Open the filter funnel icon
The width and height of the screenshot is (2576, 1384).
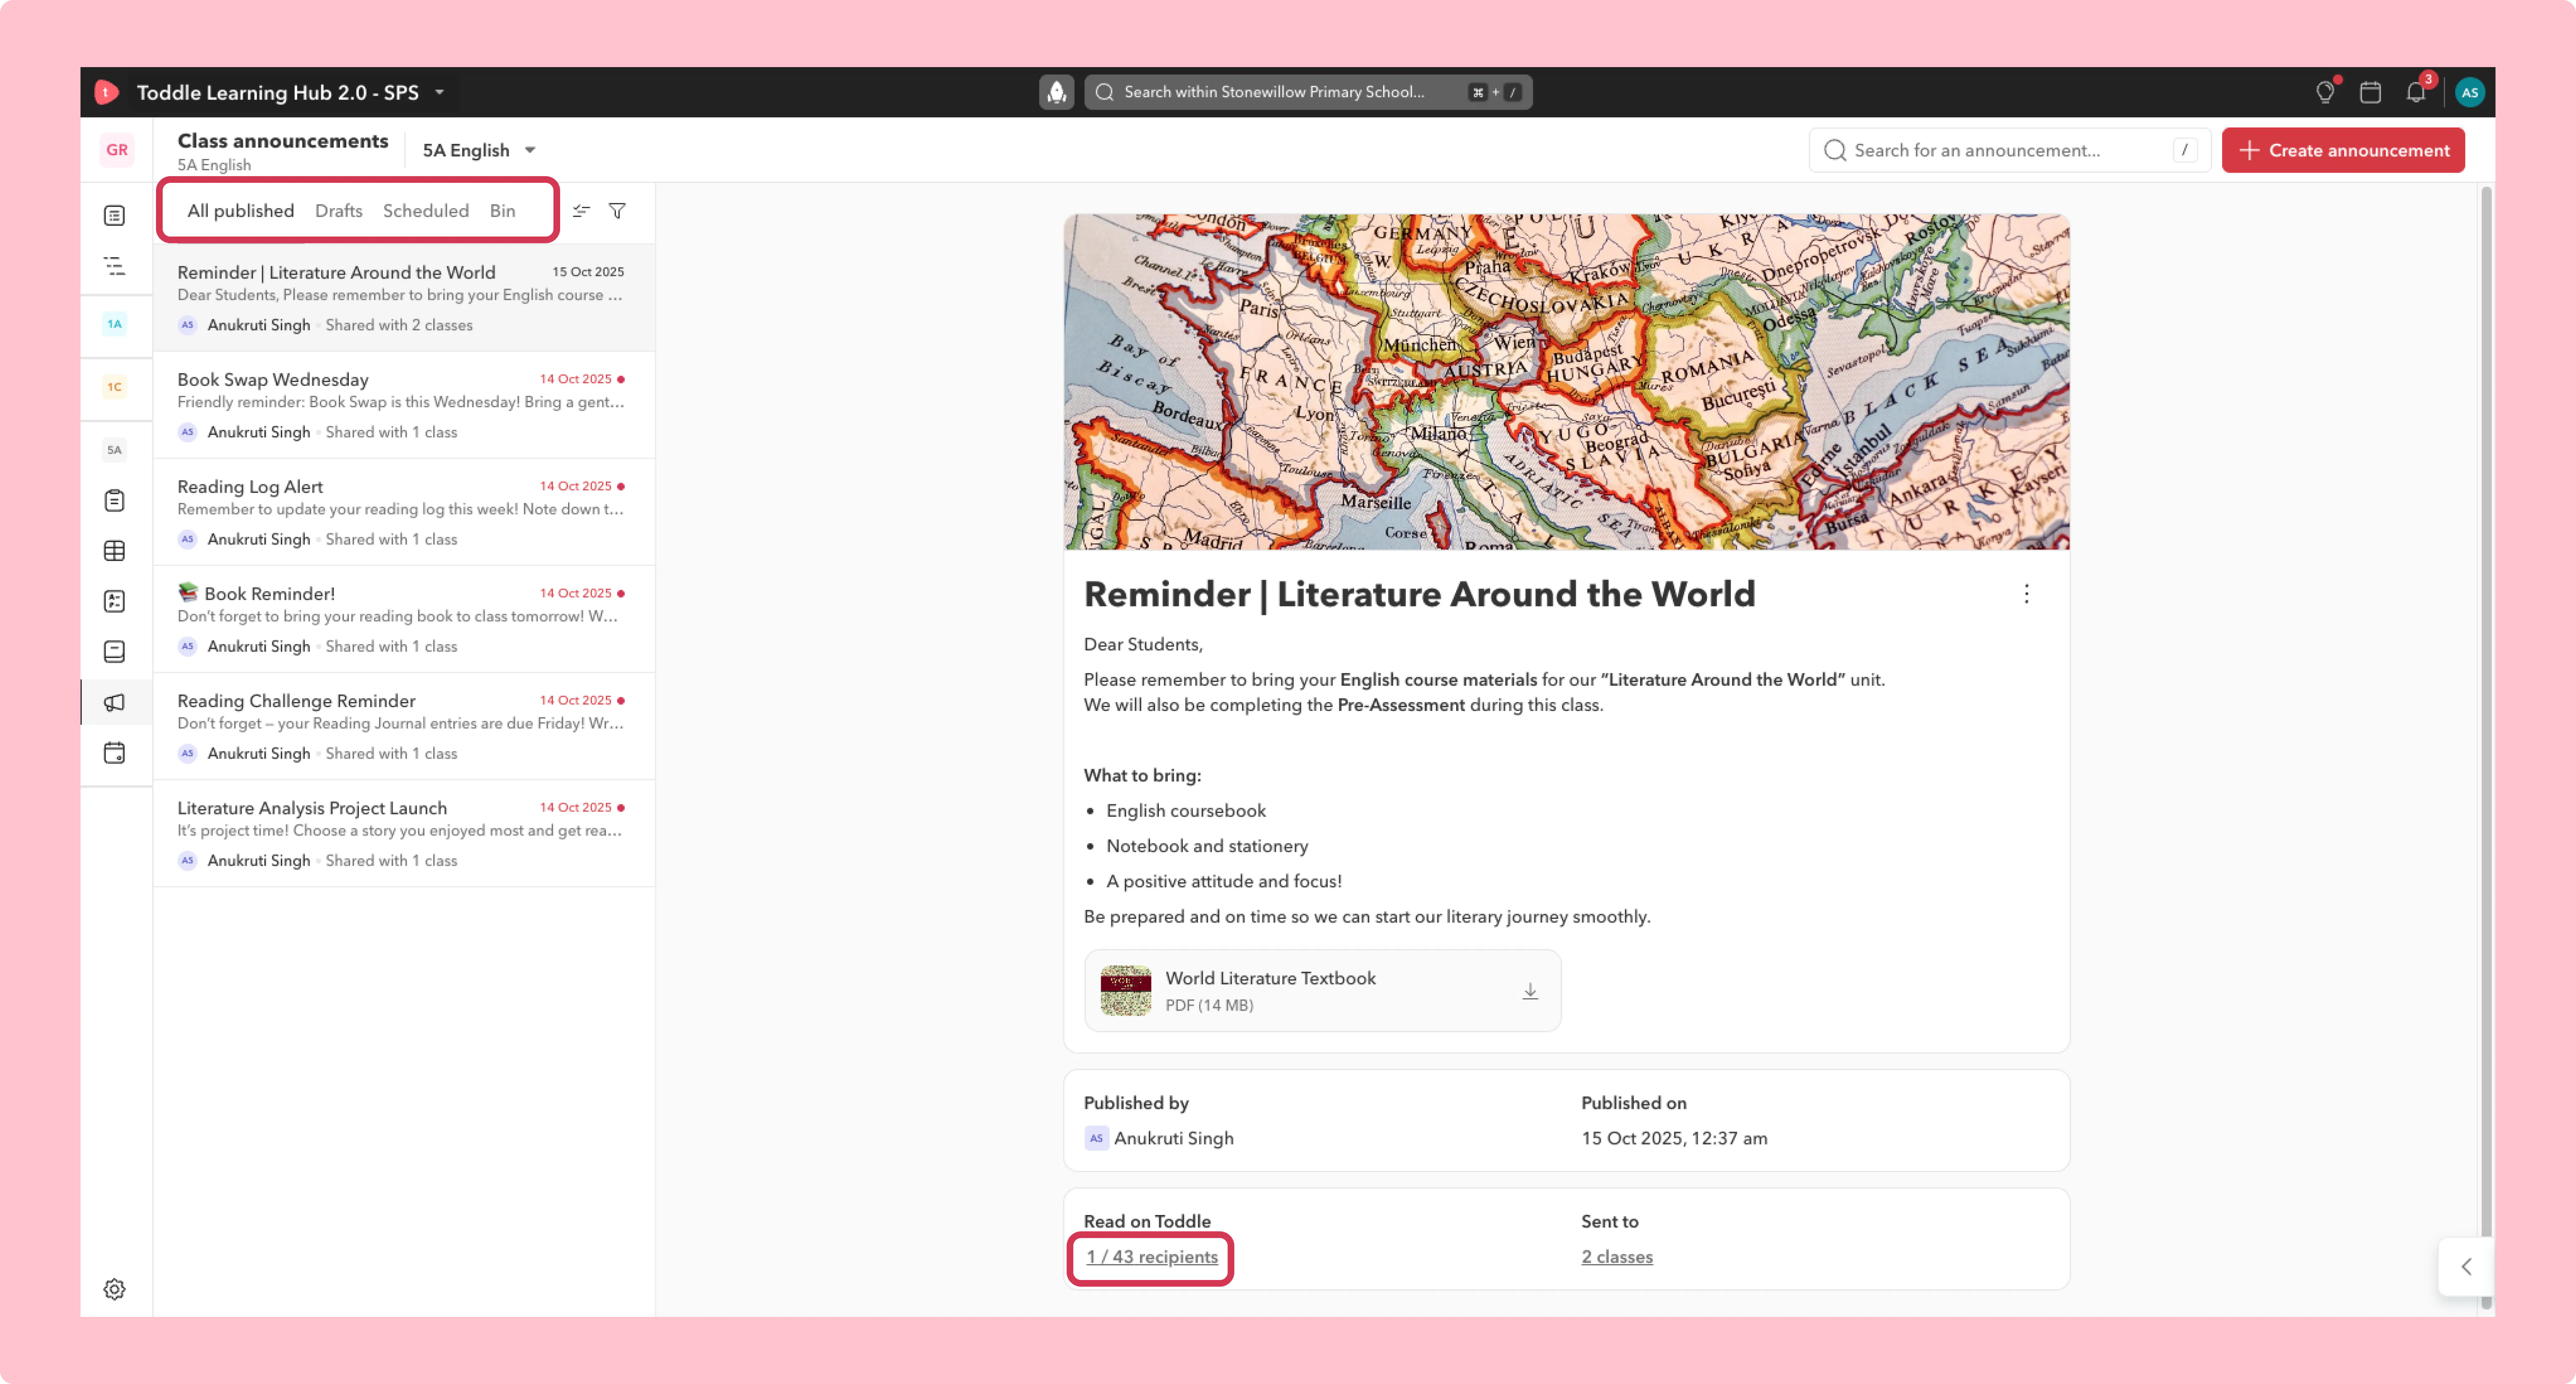pos(618,210)
